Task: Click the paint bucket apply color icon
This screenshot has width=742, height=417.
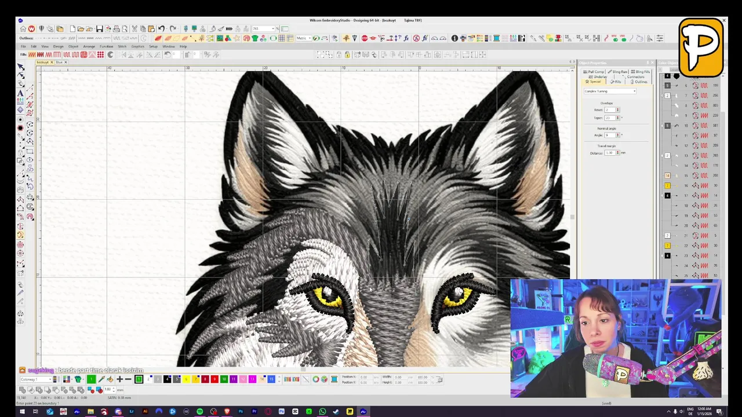Action: coord(110,379)
